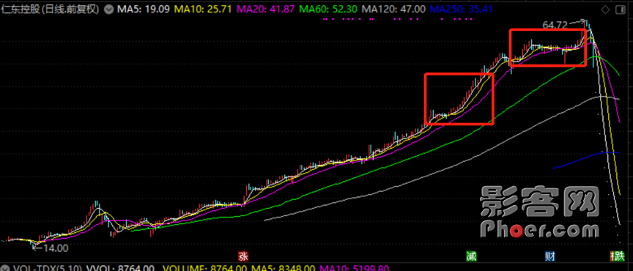633x271 pixels.
Task: Click the 仁东控股 (日线.前复权) chart title
Action: [x=51, y=10]
